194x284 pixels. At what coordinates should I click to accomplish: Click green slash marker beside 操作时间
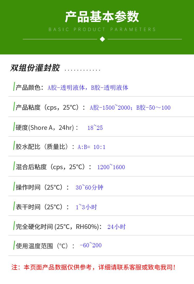(x=14, y=186)
